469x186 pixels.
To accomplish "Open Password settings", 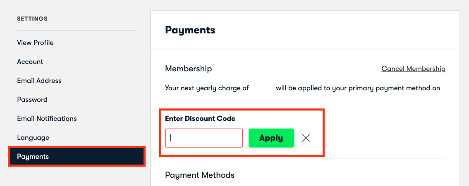I will [x=32, y=99].
